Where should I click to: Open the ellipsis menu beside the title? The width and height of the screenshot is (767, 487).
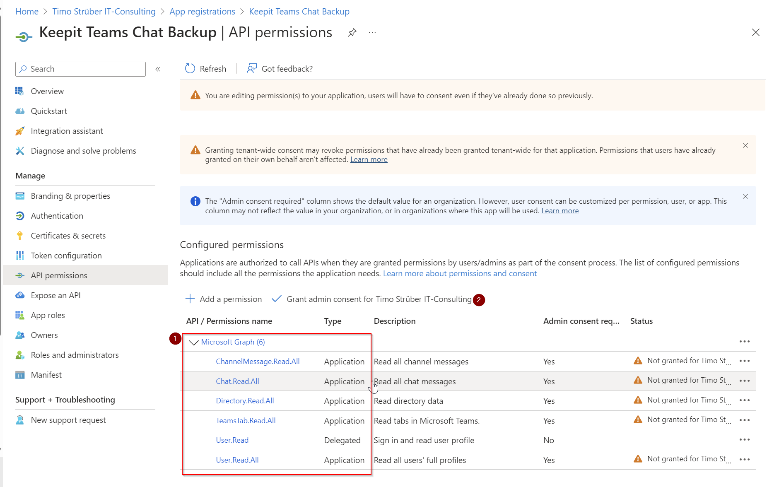point(372,33)
